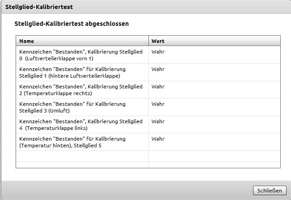Click the Wahr value for Temperaturklappe rechts
This screenshot has width=291, height=200.
click(158, 87)
